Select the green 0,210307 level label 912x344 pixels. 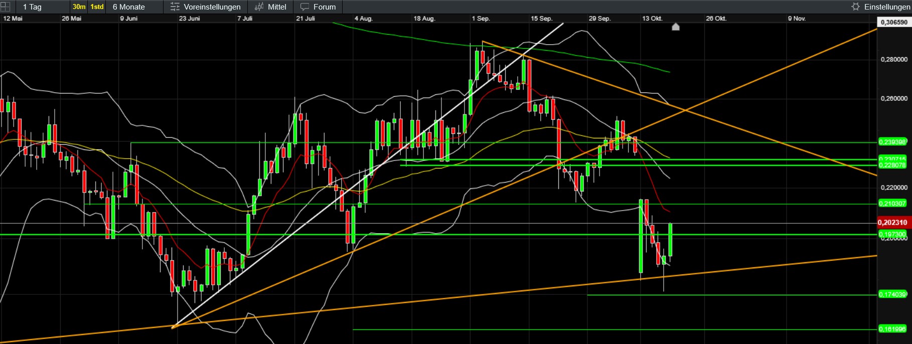pyautogui.click(x=892, y=204)
